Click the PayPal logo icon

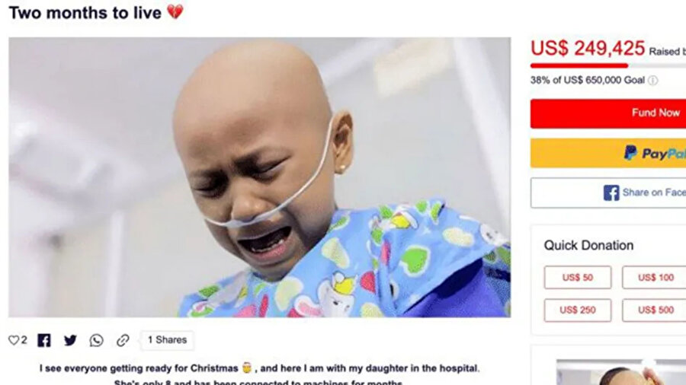coord(630,153)
